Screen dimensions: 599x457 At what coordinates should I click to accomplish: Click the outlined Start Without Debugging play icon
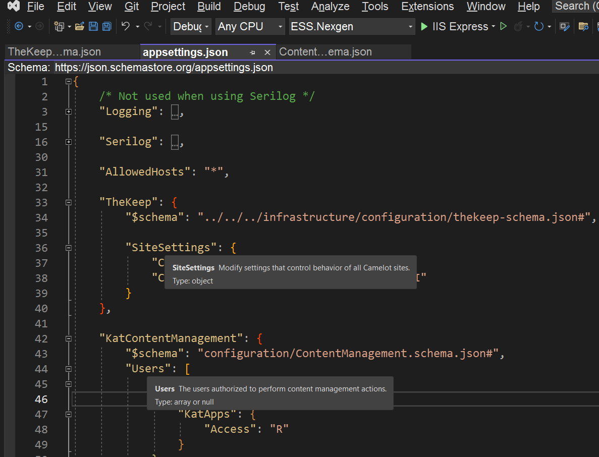(x=504, y=26)
